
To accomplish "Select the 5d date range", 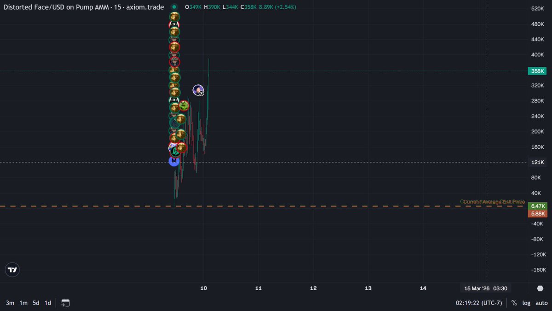I will [x=36, y=303].
